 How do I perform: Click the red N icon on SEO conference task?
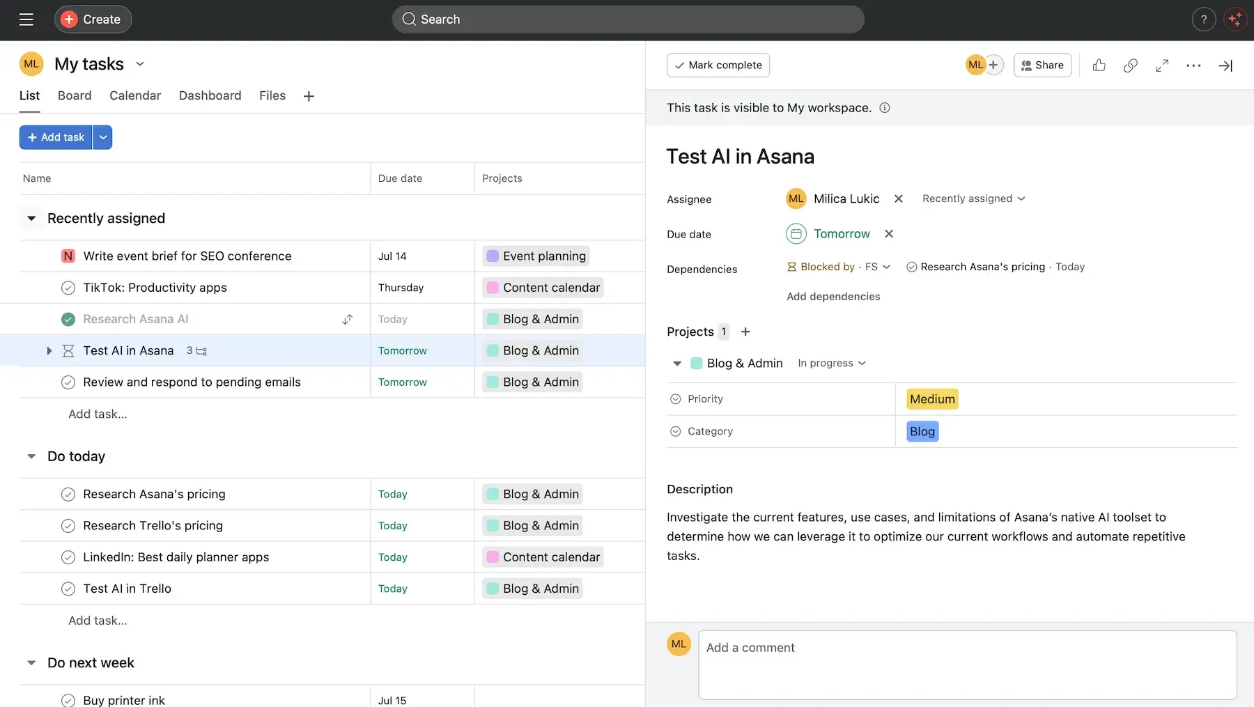tap(68, 256)
